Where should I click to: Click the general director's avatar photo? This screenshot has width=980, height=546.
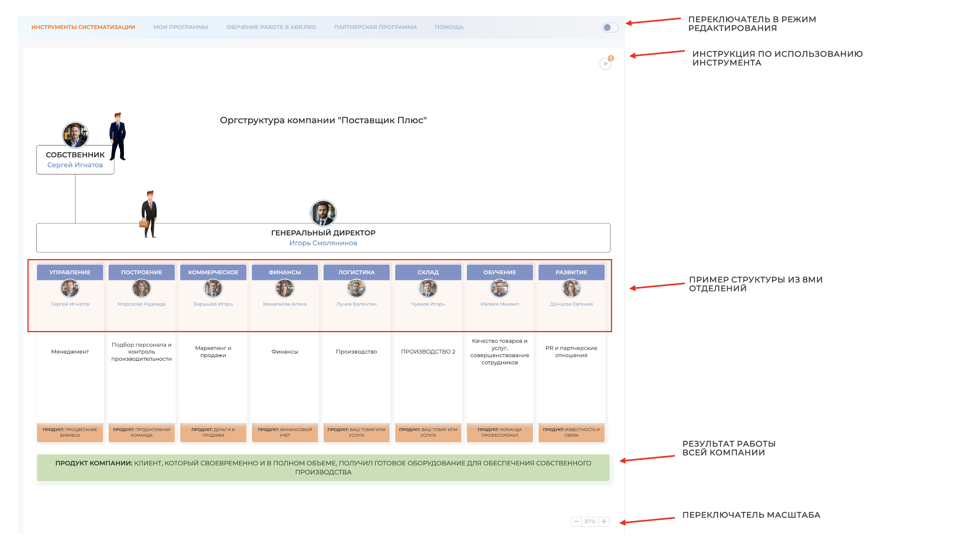[323, 213]
